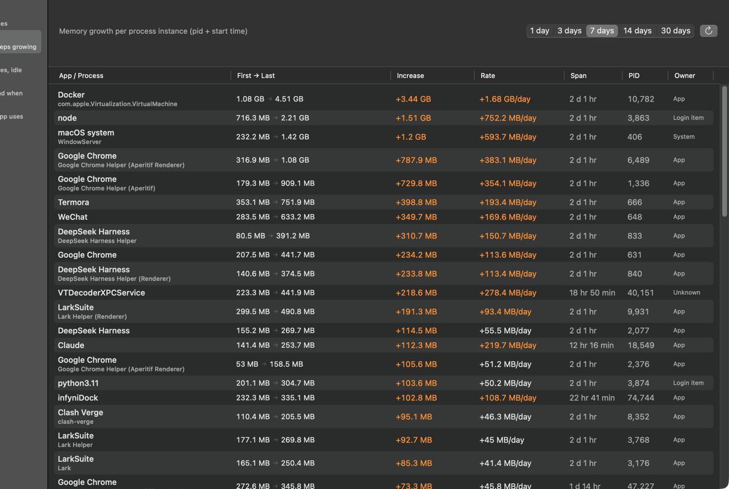Viewport: 729px width, 489px height.
Task: Sort by PID column header
Action: (634, 76)
